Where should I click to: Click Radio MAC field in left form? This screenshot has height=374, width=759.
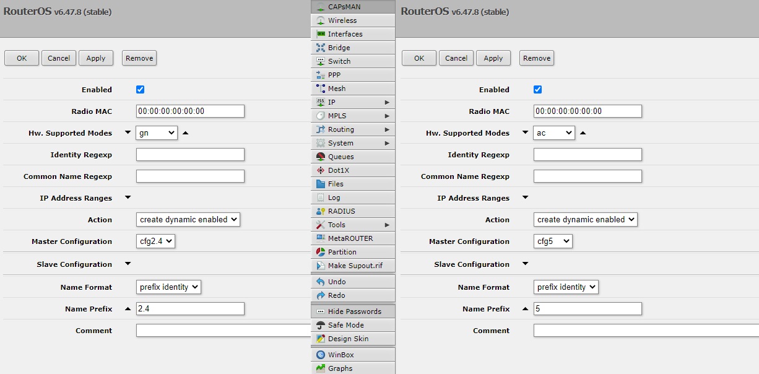pos(190,111)
